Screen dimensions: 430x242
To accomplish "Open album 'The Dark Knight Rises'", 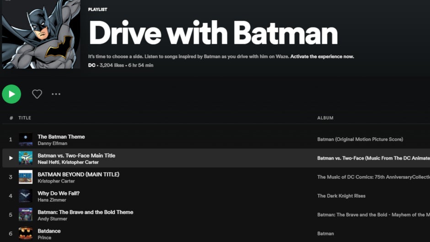I will [x=341, y=196].
